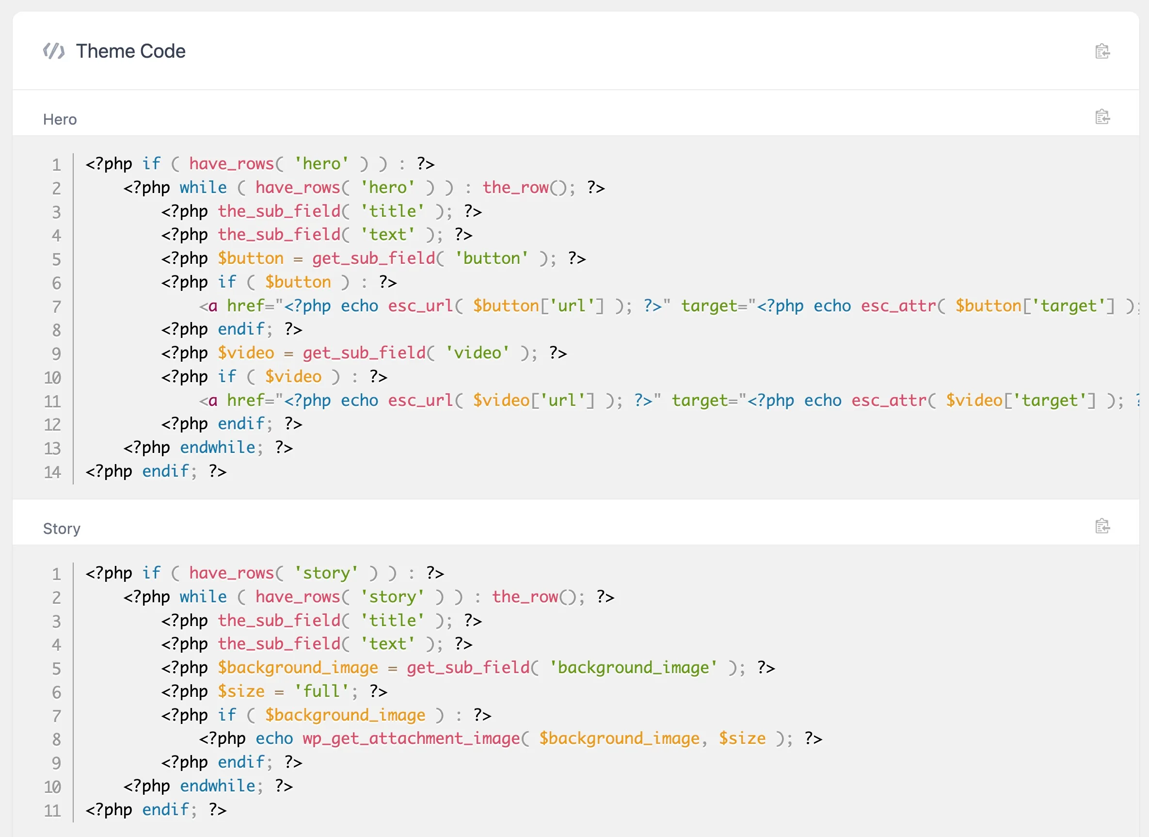Click Story line 11 final endif statement
This screenshot has width=1149, height=837.
click(156, 810)
